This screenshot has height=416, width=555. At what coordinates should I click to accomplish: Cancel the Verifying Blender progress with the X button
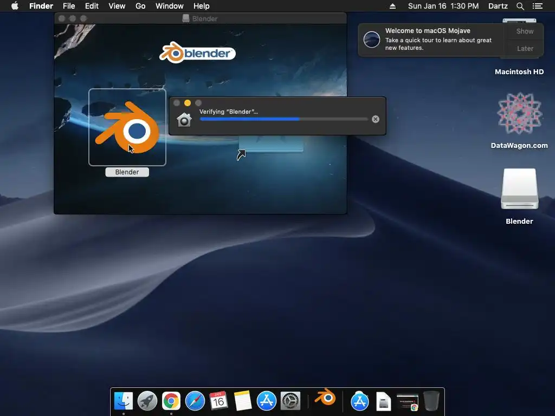[x=376, y=119]
